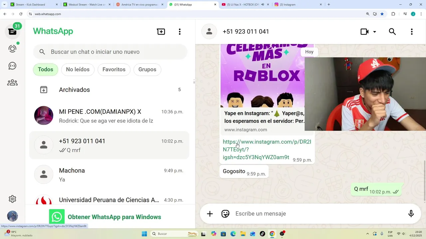The width and height of the screenshot is (426, 239).
Task: Open the Chats section in left sidebar
Action: click(12, 32)
